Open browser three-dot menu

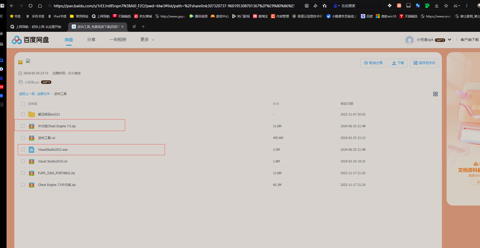click(467, 6)
